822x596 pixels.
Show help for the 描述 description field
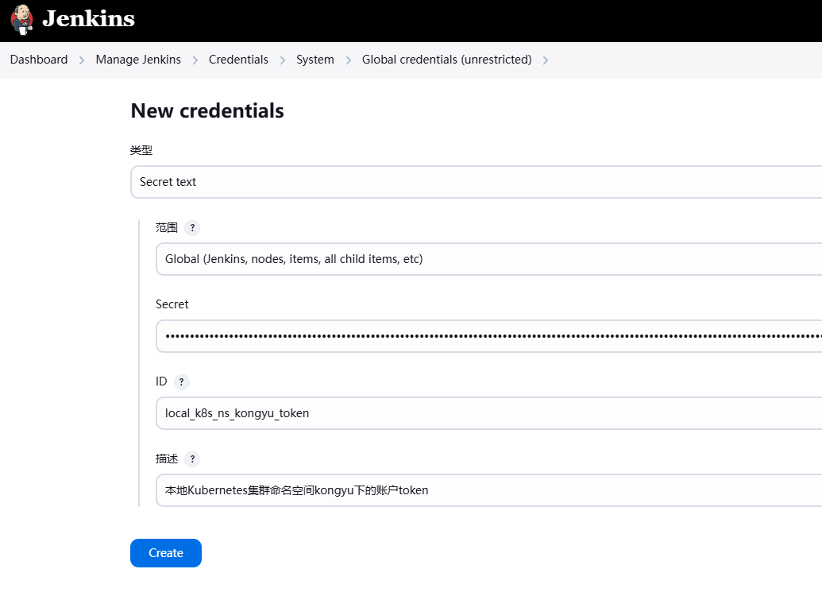tap(192, 459)
